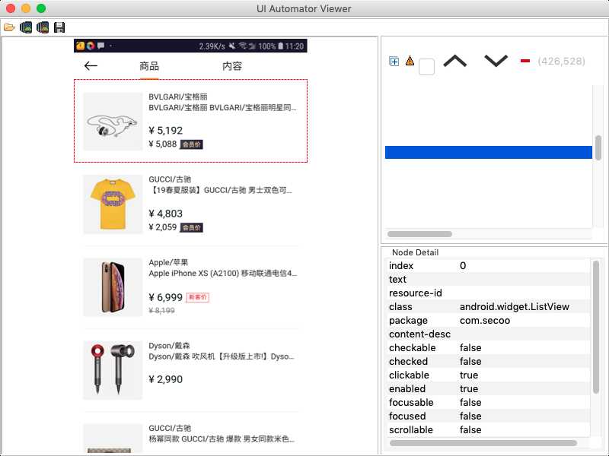Click the red 新客价 tag
Viewport: 609px width, 456px height.
pos(198,297)
